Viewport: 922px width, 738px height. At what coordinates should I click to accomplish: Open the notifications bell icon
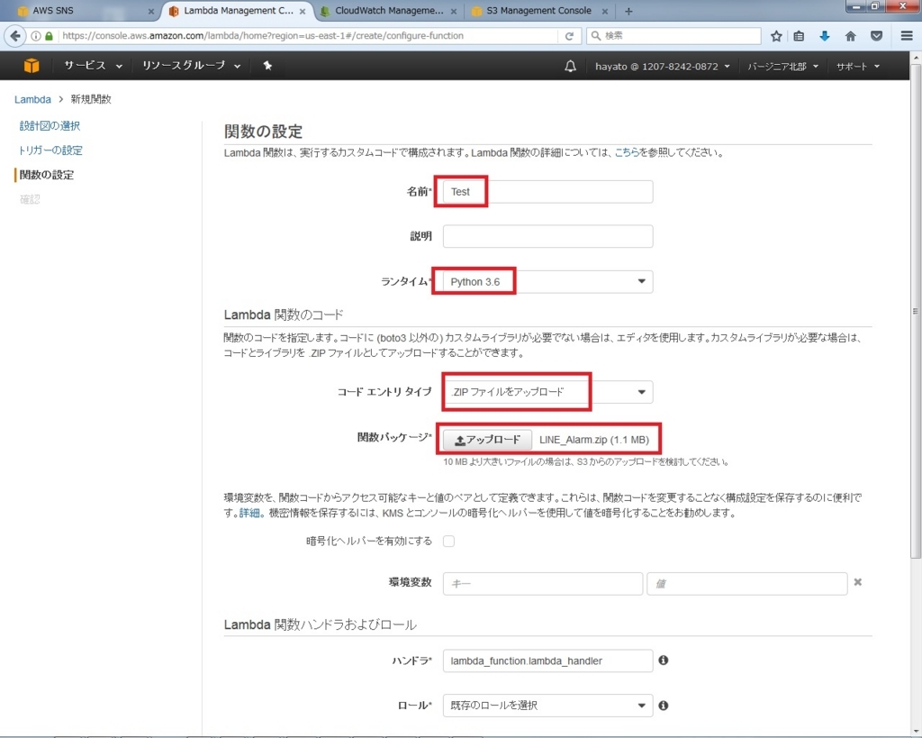tap(570, 66)
